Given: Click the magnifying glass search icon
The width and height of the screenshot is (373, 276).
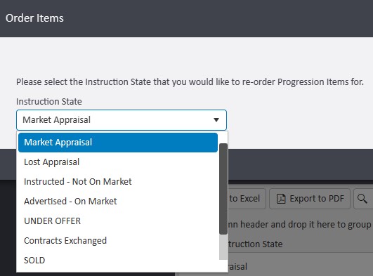Looking at the screenshot, I should [362, 199].
